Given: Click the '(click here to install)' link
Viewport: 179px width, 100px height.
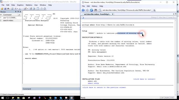Looking at the screenshot, I should (144, 79).
